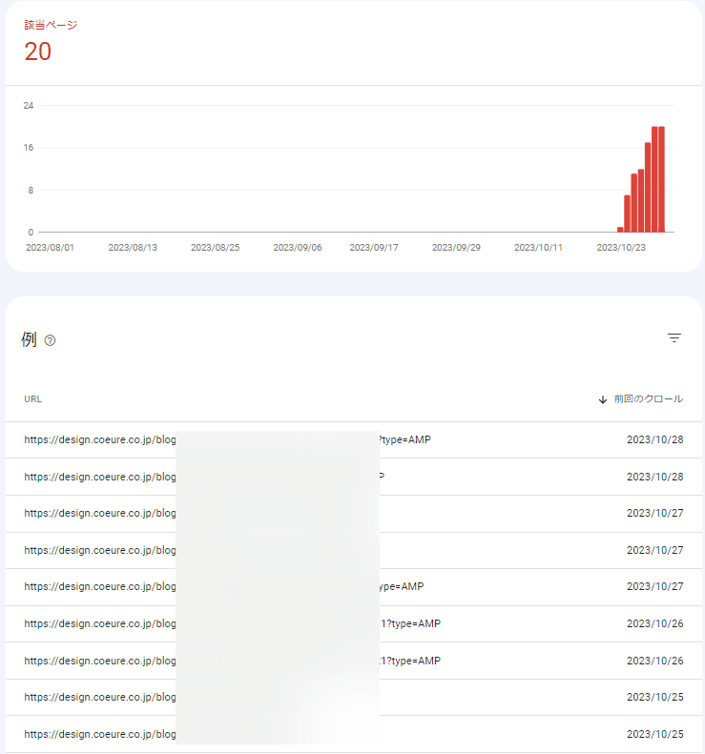Click the rightmost red bar in chart
Viewport: 705px width, 754px height.
click(x=661, y=181)
